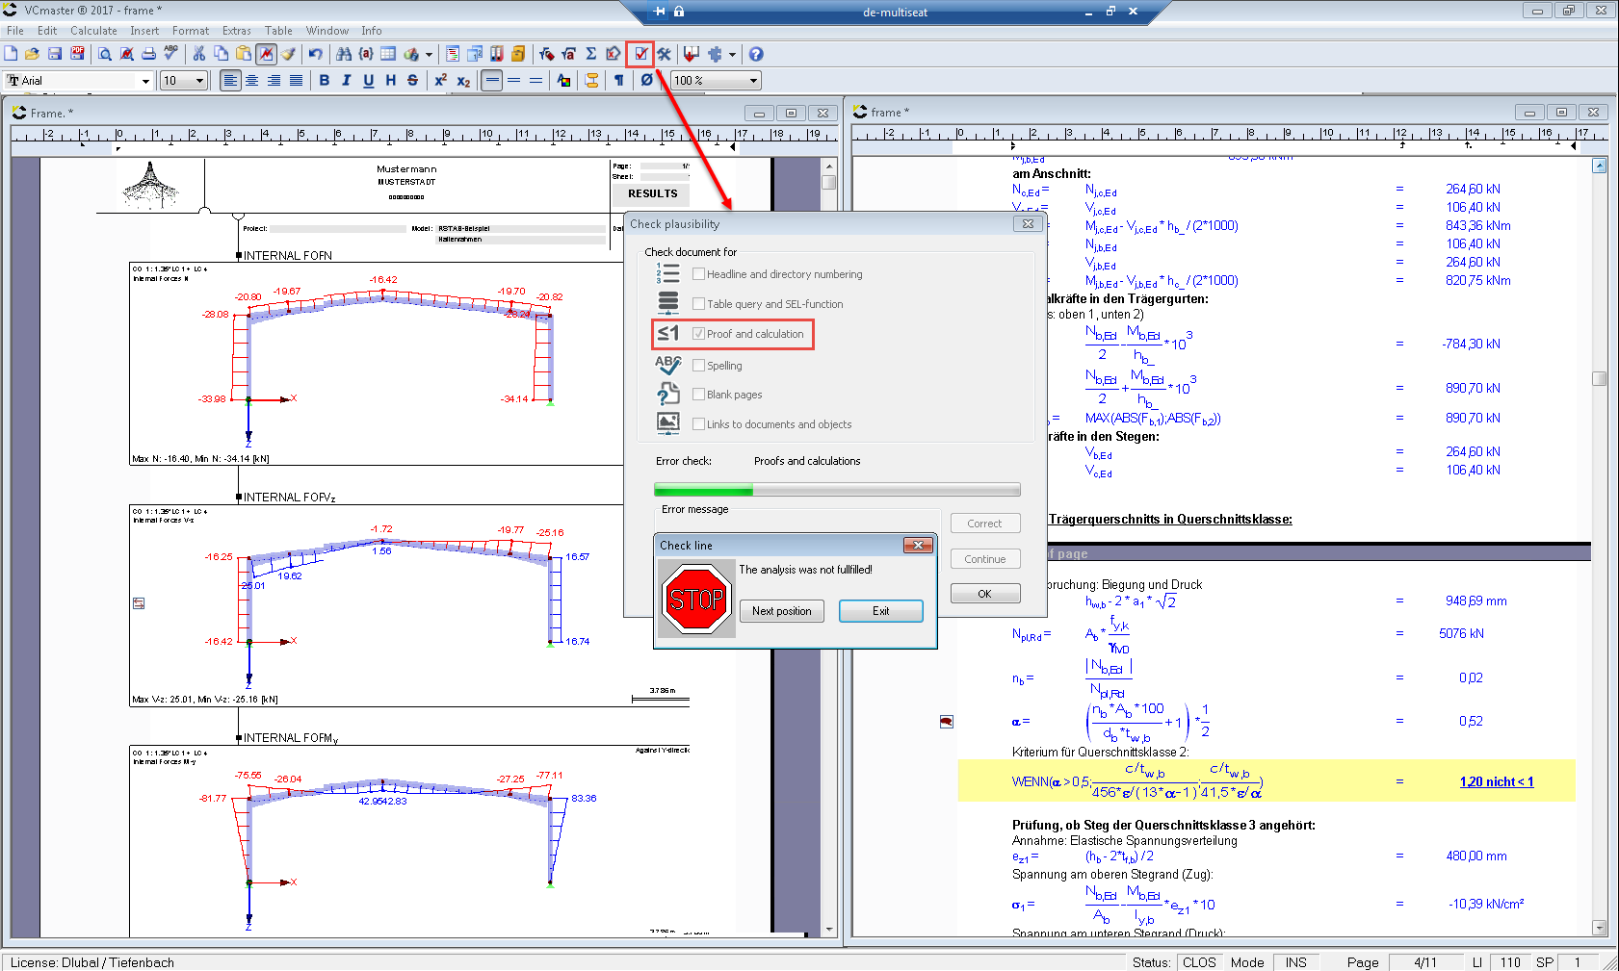Enable Headline and directory numbering check
Viewport: 1619px width, 971px height.
(699, 274)
